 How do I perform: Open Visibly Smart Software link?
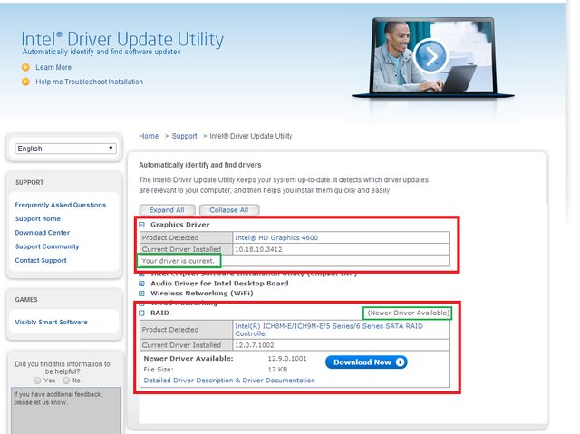point(51,322)
